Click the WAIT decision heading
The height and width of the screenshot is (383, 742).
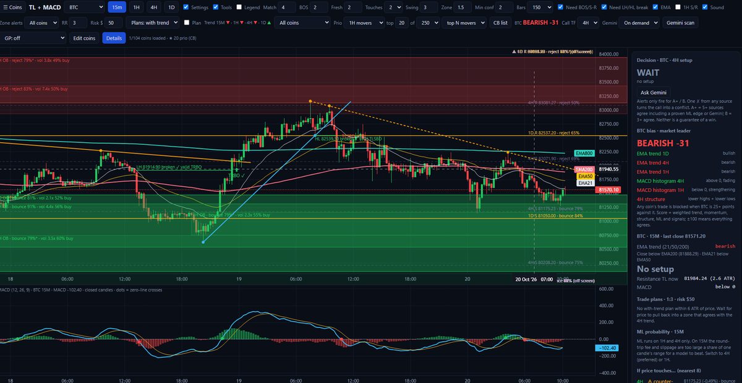(649, 72)
